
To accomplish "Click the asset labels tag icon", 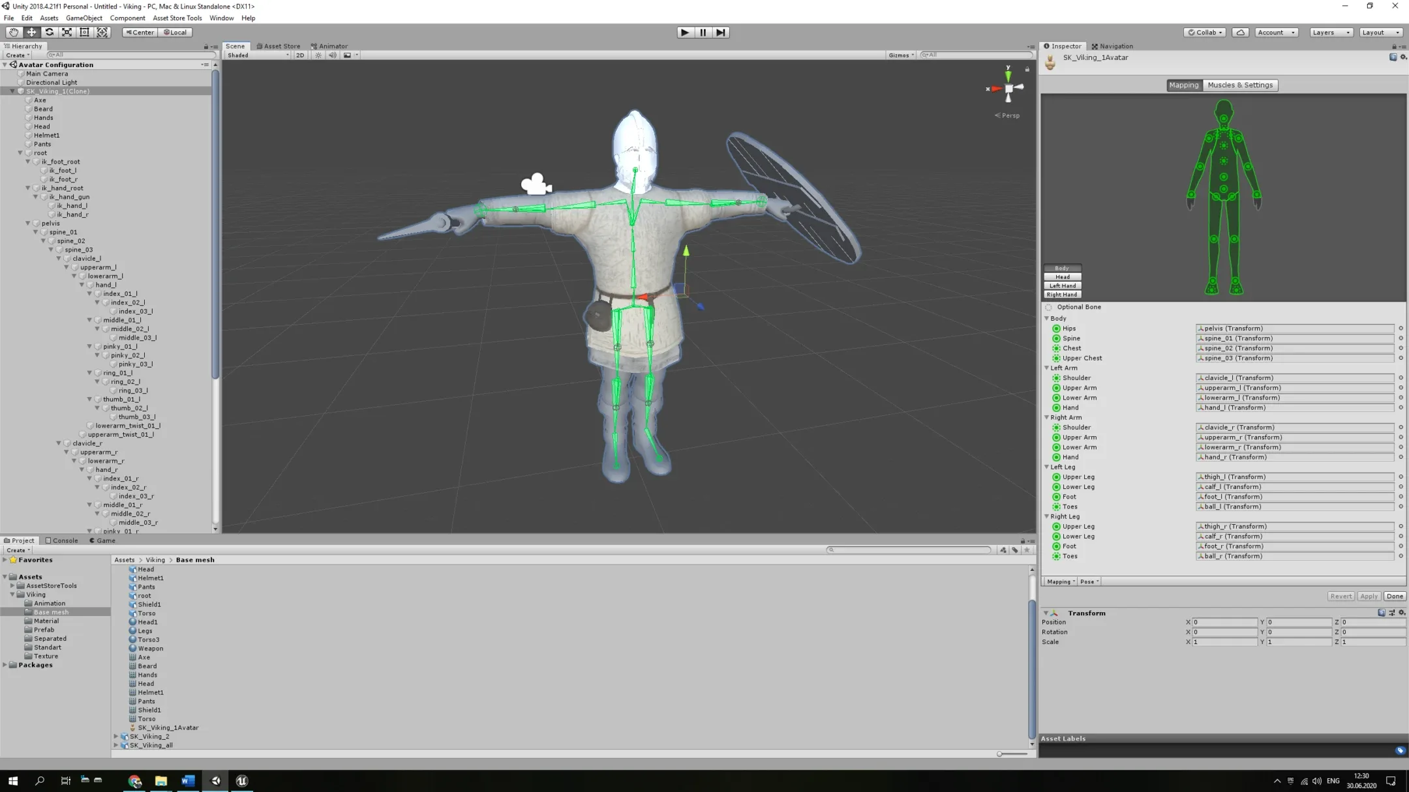I will [1400, 750].
